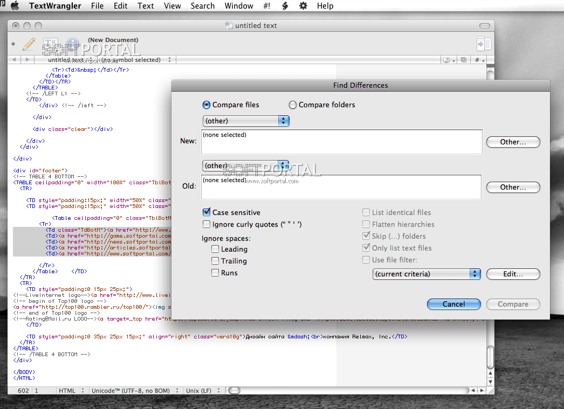Open the Text menu
Screen dimensions: 564x409
click(146, 6)
